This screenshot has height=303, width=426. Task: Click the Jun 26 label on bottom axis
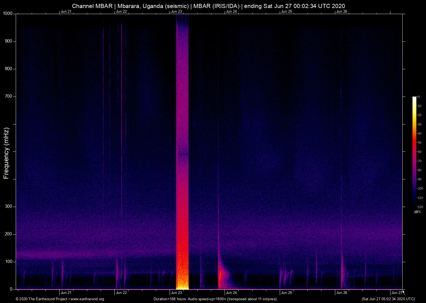[x=342, y=293]
